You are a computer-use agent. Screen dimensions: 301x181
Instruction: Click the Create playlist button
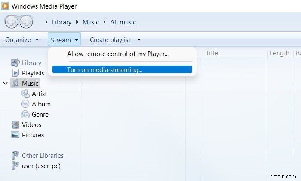click(x=110, y=40)
